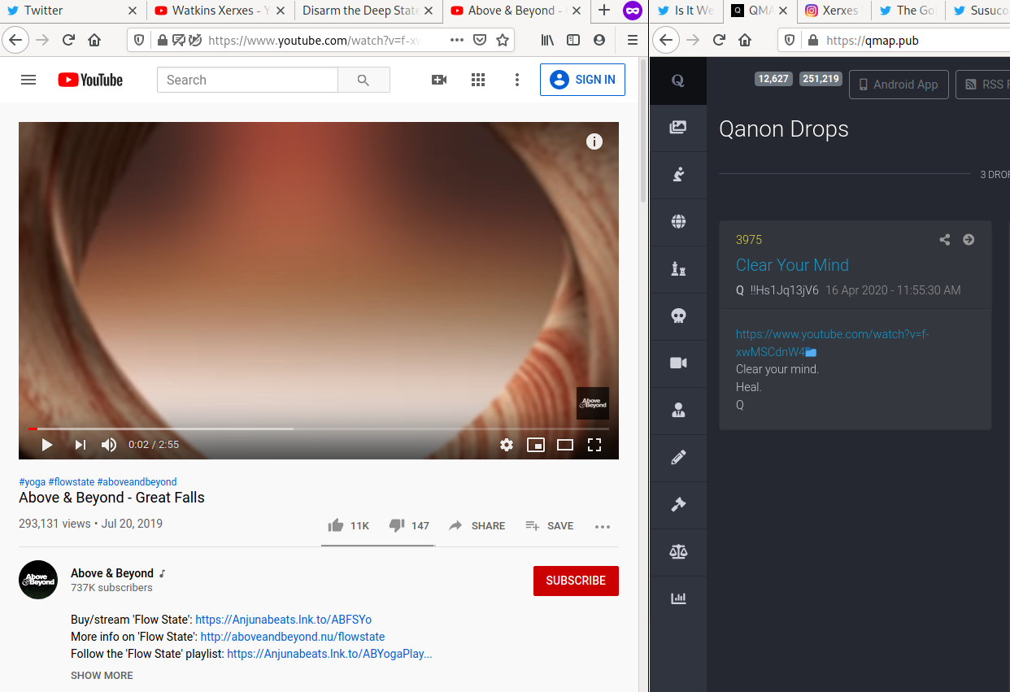Toggle the miniplayer mode
Viewport: 1010px width, 692px height.
click(536, 445)
